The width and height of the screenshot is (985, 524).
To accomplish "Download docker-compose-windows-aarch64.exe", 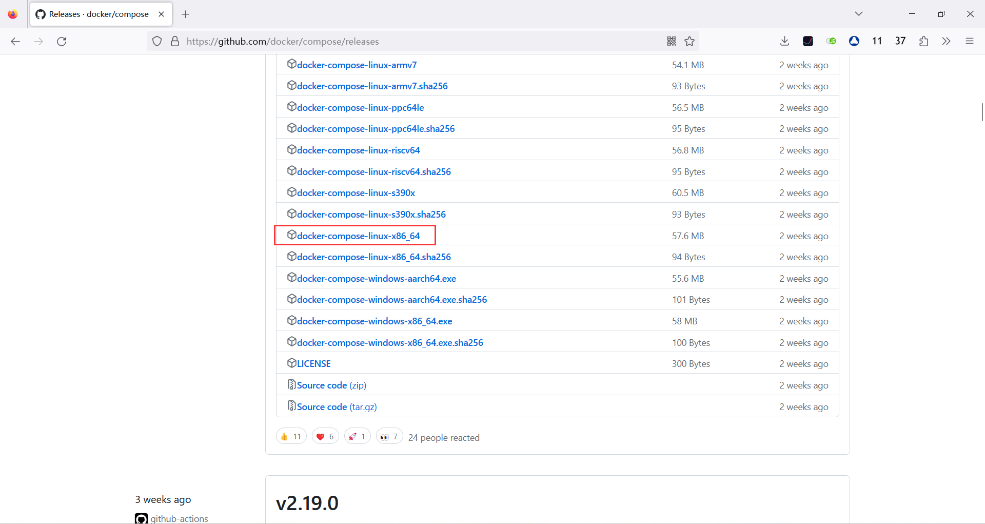I will click(377, 279).
